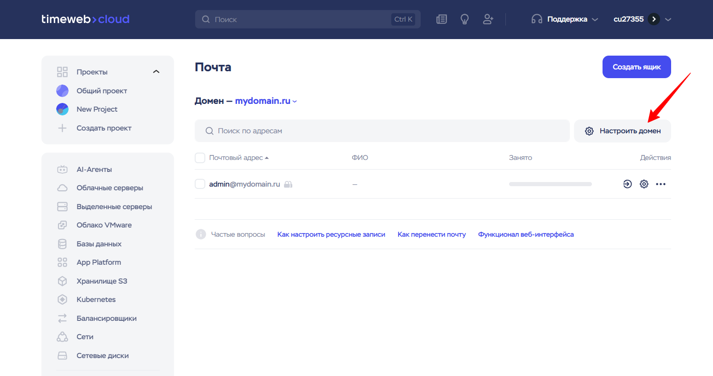Log into admin@mydomain.ru mailbox via arrow icon

tap(627, 184)
